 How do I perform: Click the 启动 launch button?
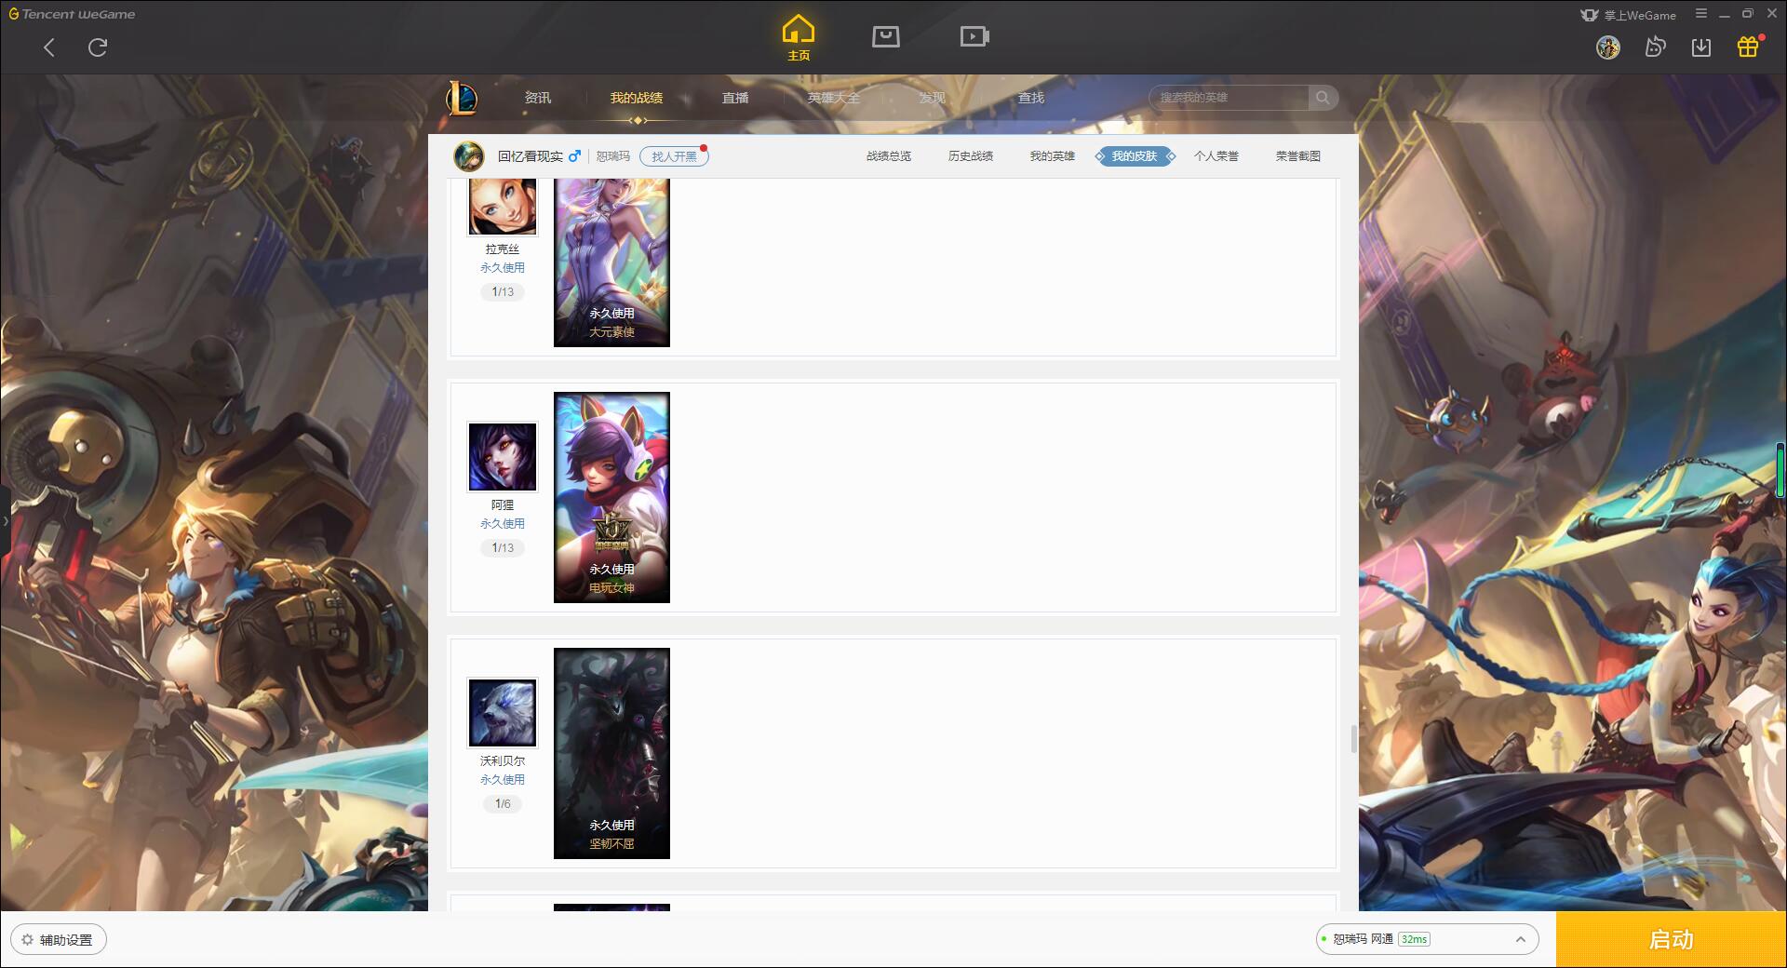tap(1672, 940)
